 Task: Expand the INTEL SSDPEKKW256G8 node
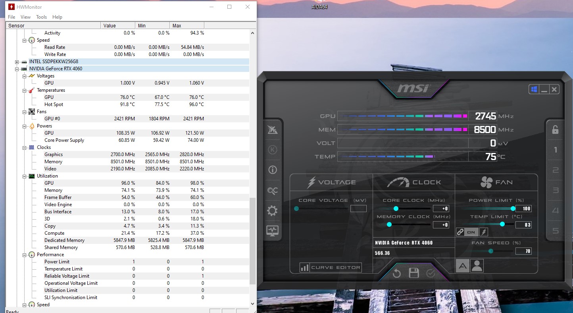pos(17,62)
